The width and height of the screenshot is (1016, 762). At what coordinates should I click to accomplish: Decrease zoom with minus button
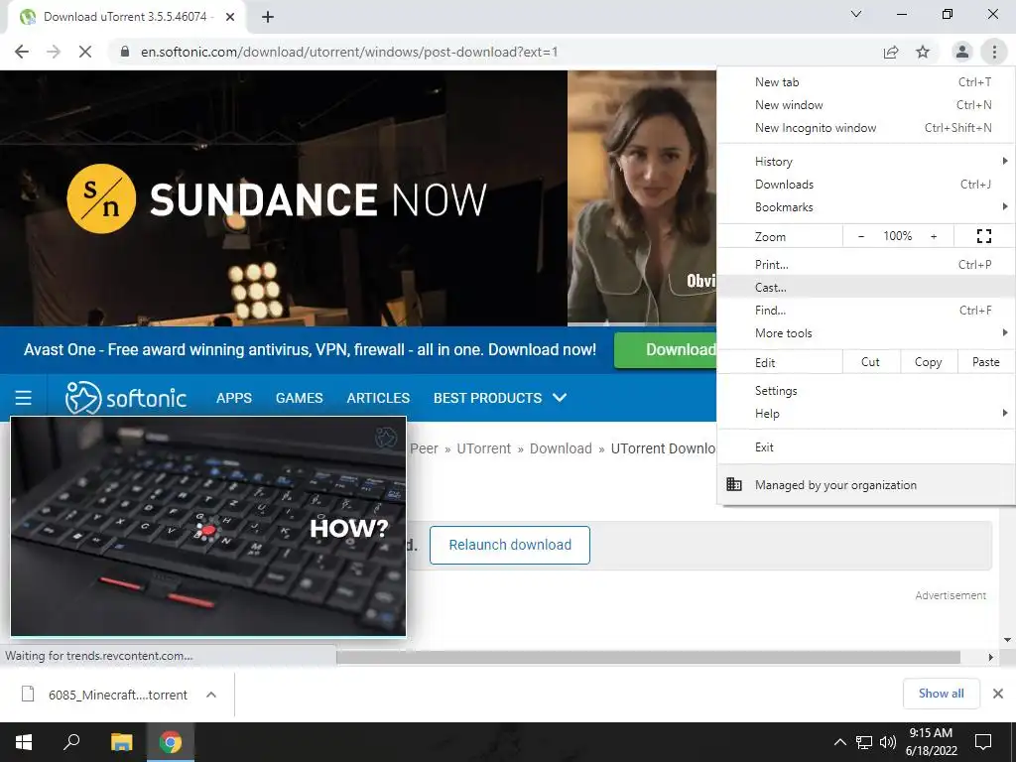tap(861, 236)
